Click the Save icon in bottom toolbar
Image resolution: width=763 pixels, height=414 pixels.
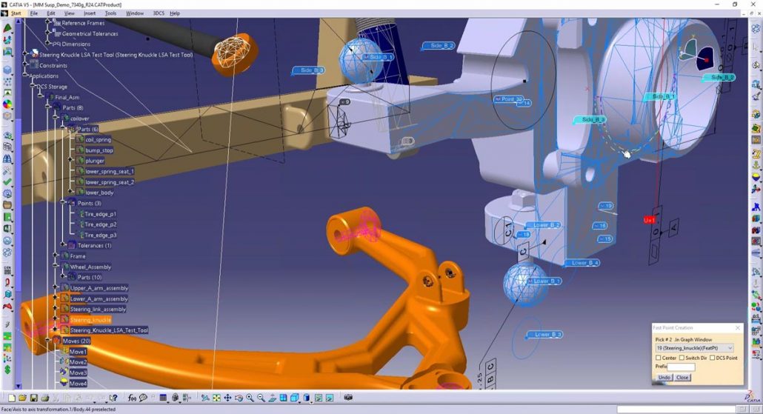33,398
